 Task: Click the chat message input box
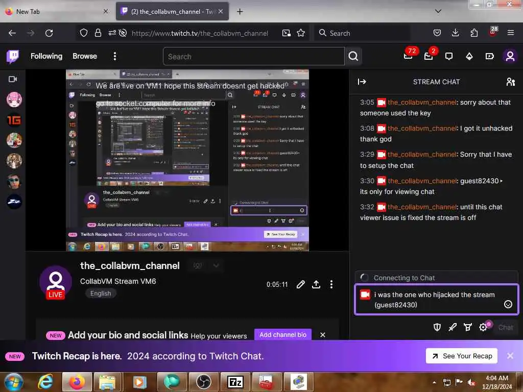point(436,299)
